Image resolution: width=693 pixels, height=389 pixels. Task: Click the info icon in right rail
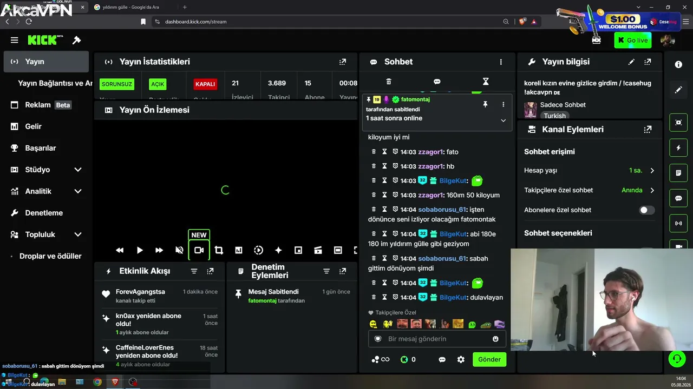coord(678,64)
